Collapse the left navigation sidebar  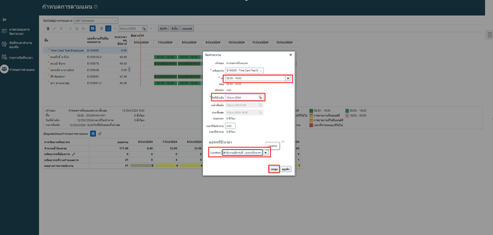pyautogui.click(x=5, y=19)
